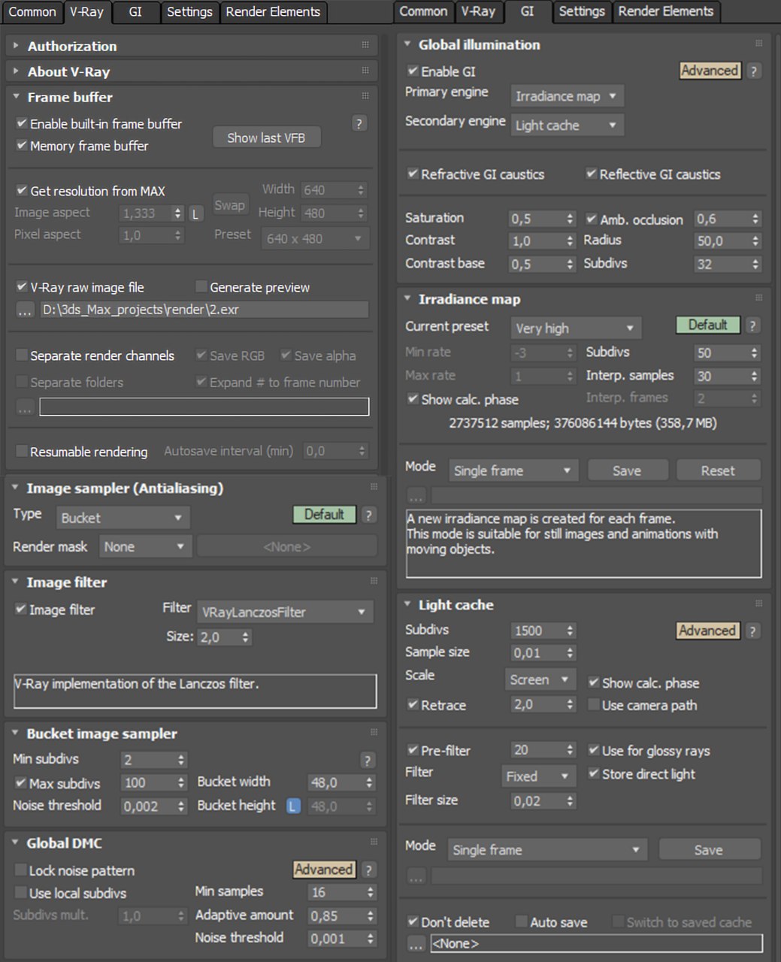Viewport: 781px width, 962px height.
Task: Click Irradiance map Reset button
Action: point(718,470)
